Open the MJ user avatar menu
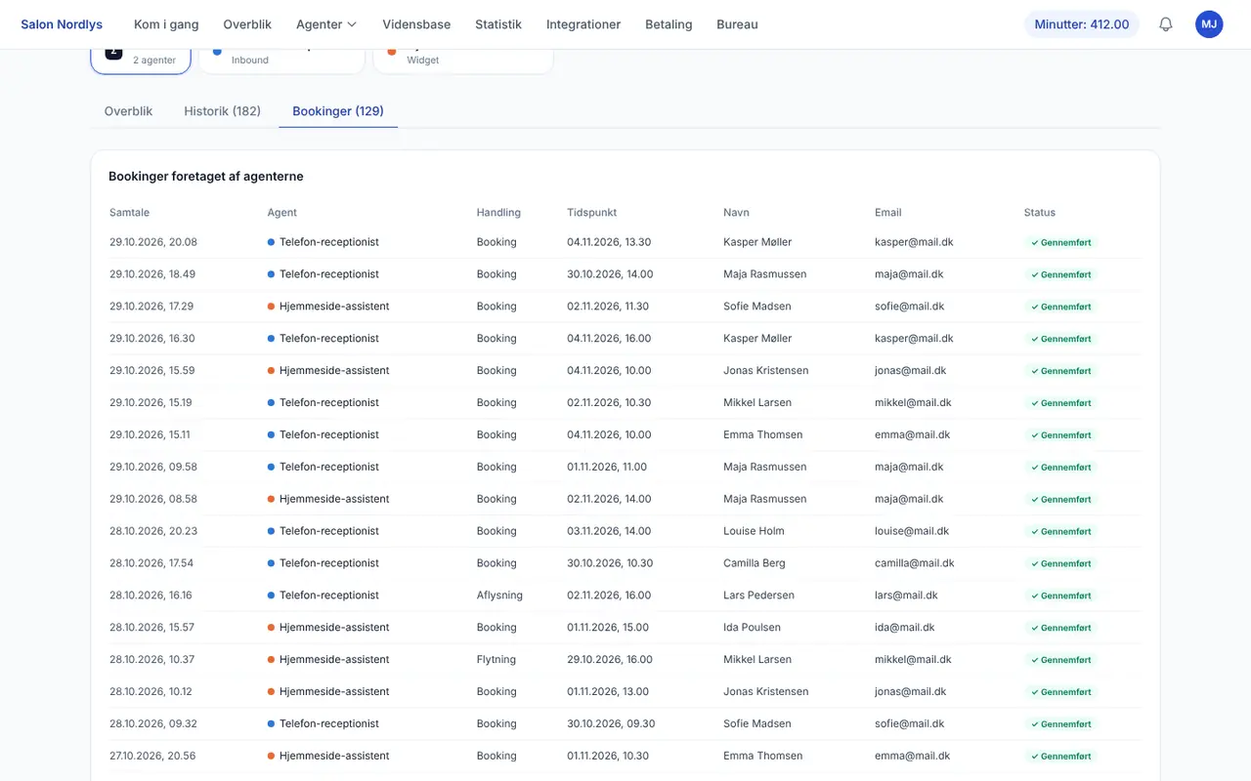This screenshot has width=1251, height=781. [x=1209, y=24]
